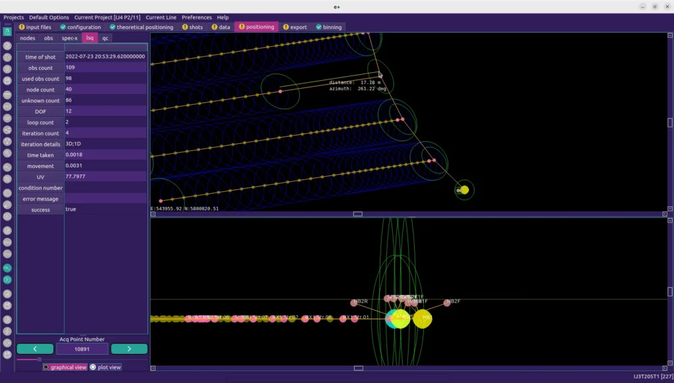This screenshot has height=383, width=674.
Task: Open the Current Line menu
Action: pos(161,18)
